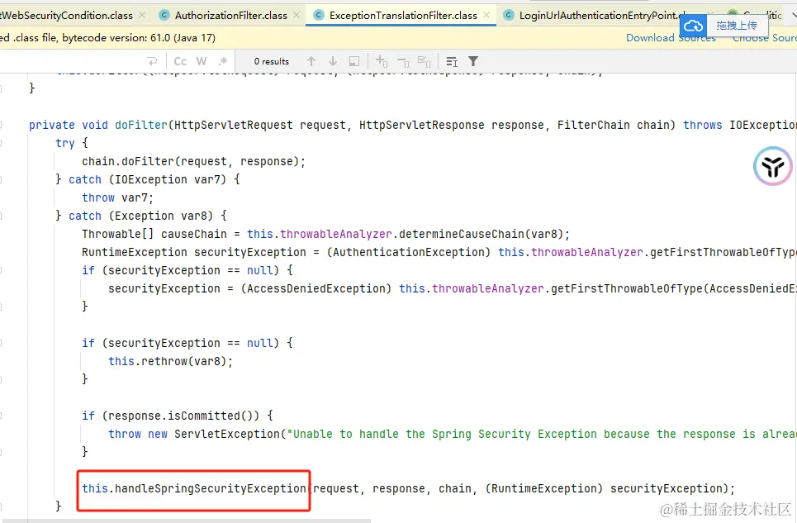Click AuthorizationFilter.class file icon
797x523 pixels.
click(x=164, y=15)
